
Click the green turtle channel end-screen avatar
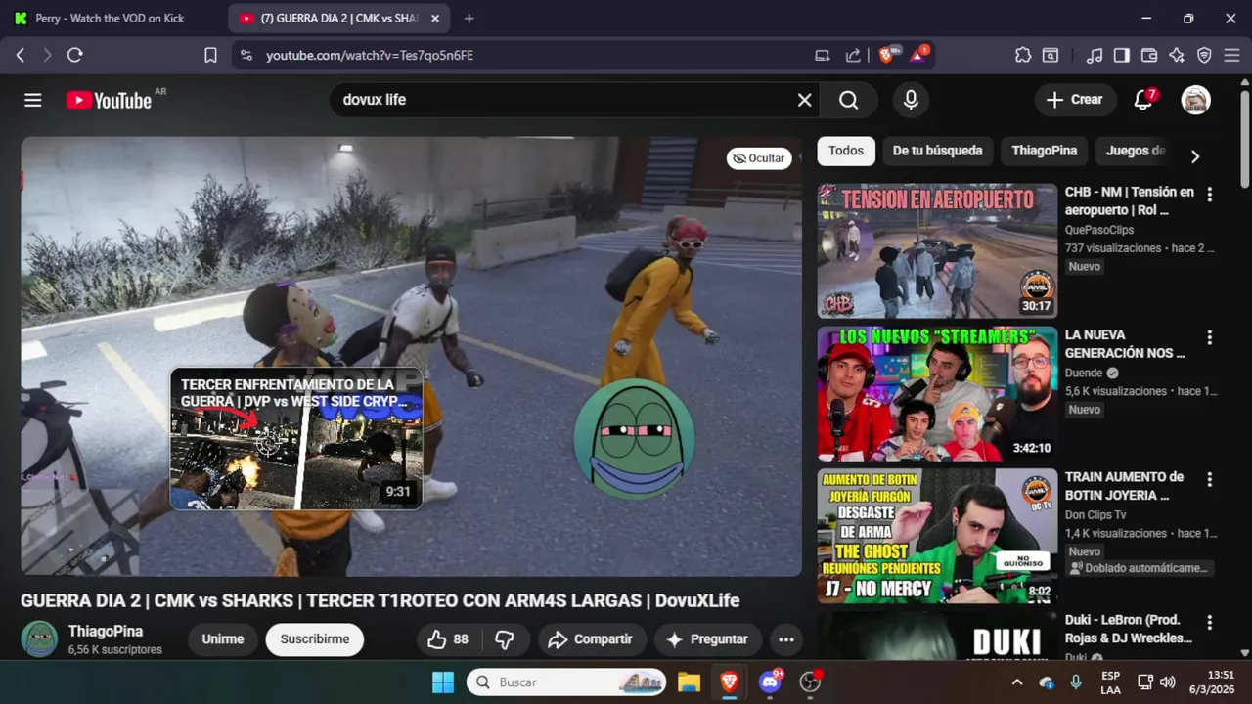(x=635, y=439)
